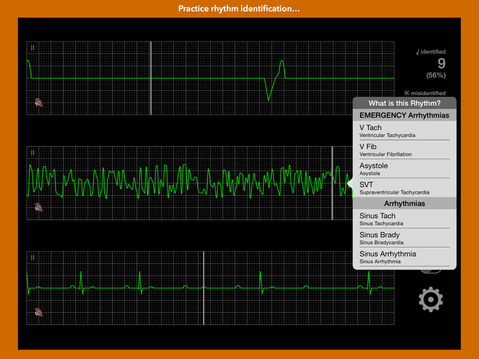Choose V Fib as the rhythm

coord(404,150)
